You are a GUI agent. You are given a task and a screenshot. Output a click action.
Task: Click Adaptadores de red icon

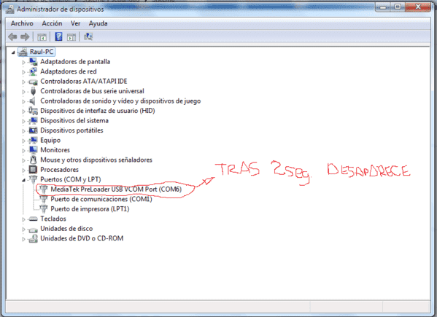pos(33,71)
